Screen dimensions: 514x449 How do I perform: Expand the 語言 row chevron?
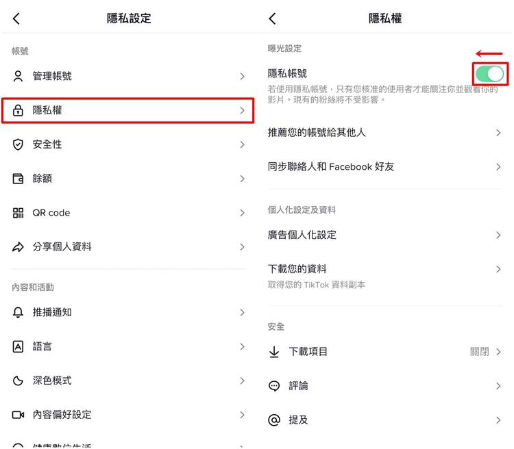pos(242,346)
